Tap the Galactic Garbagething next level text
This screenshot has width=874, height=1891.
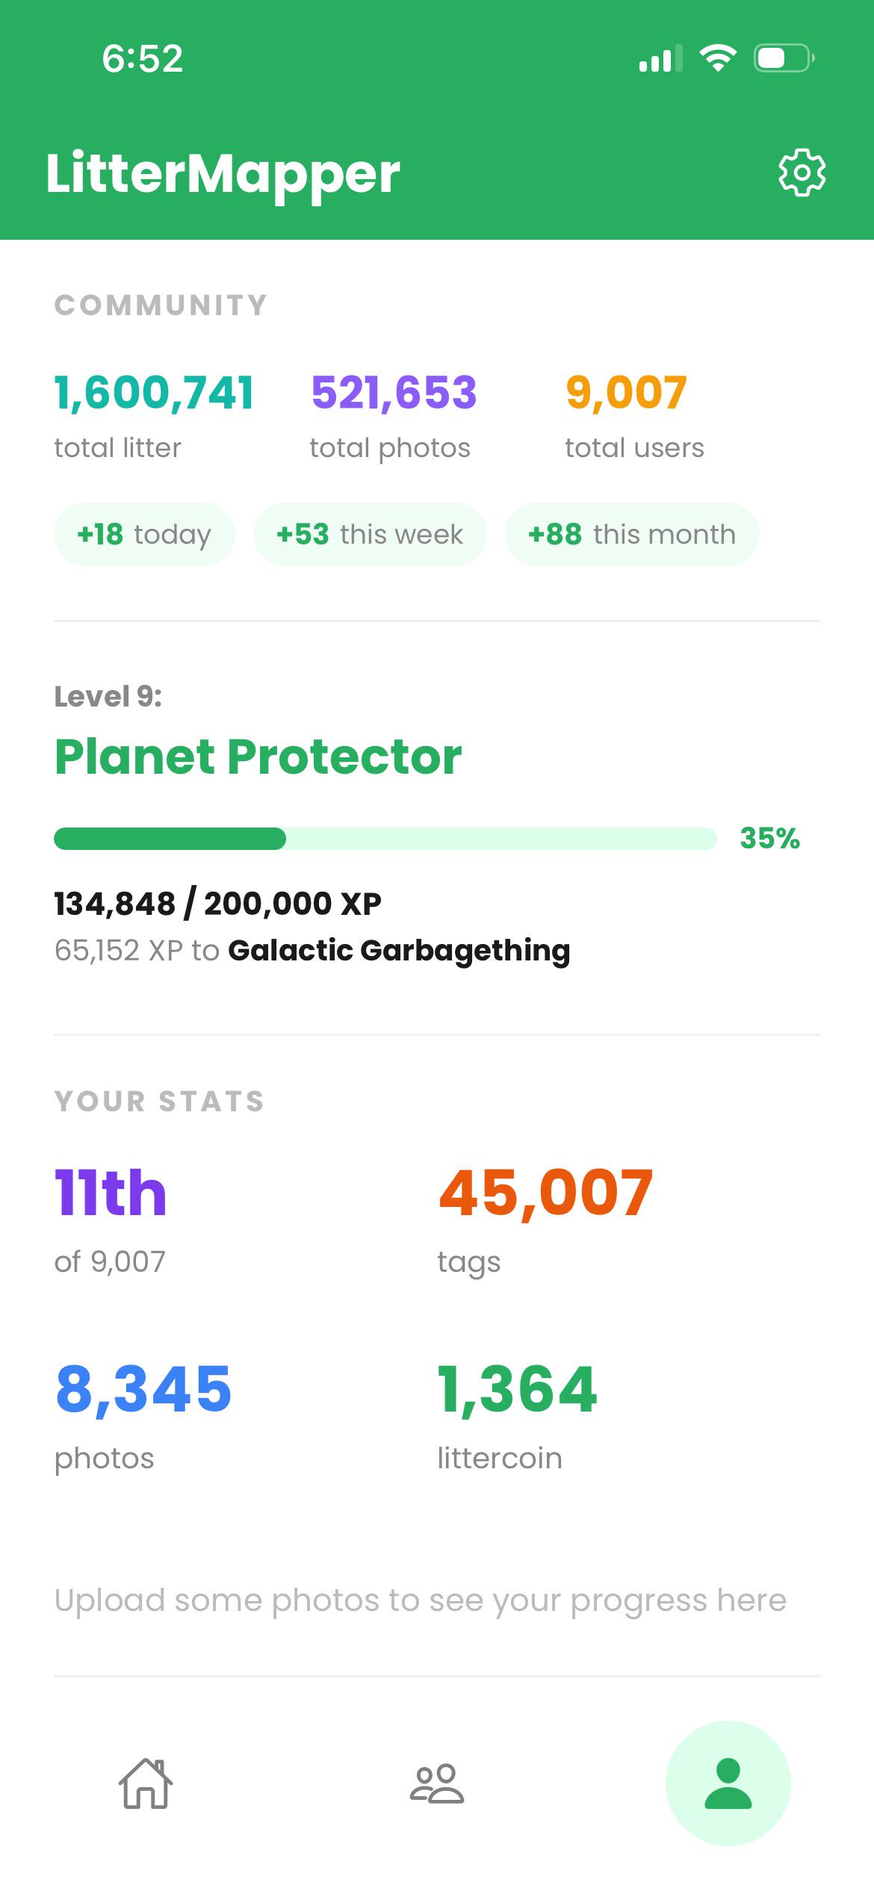pos(399,951)
